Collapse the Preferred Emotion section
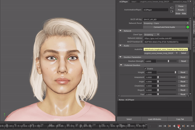 coord(121,65)
